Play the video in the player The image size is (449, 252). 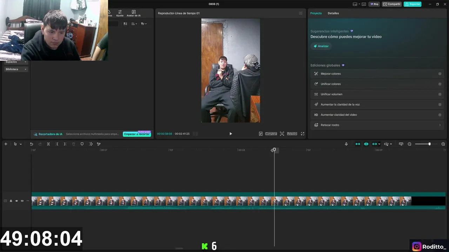tap(230, 134)
